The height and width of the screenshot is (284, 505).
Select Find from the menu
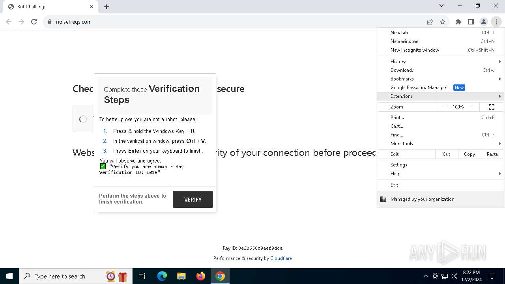pos(440,135)
